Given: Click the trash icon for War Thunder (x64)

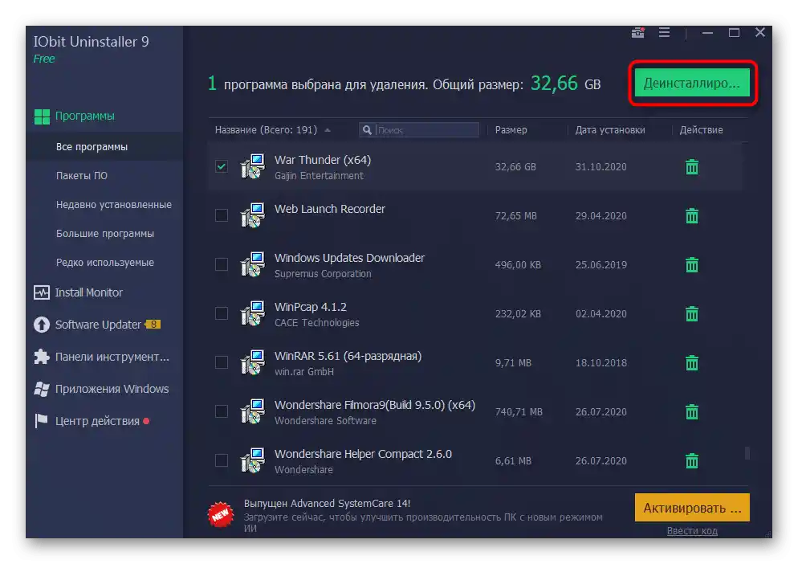Looking at the screenshot, I should tap(692, 167).
